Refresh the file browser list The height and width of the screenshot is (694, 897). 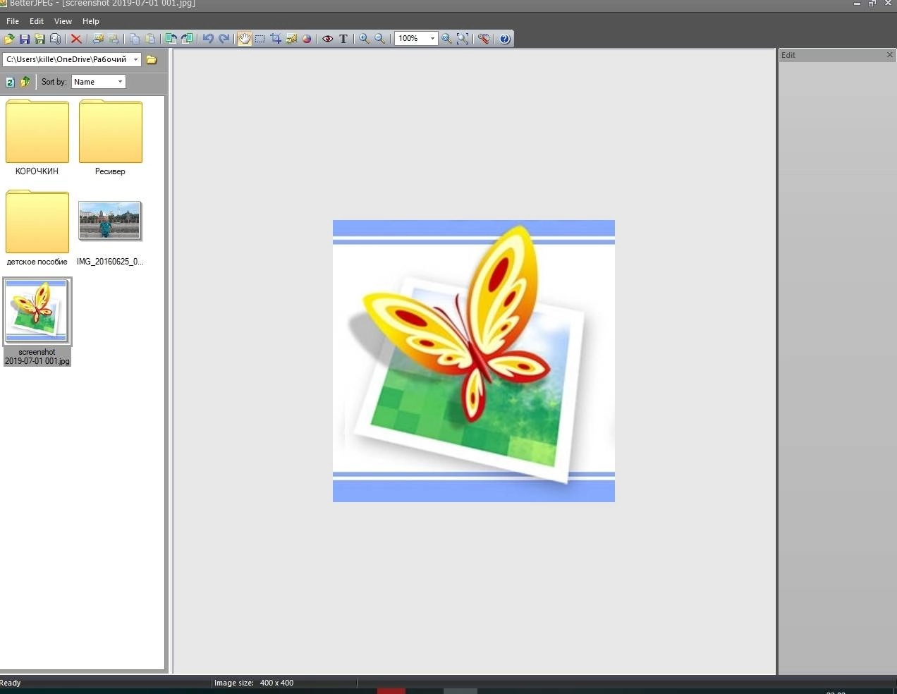pyautogui.click(x=10, y=82)
